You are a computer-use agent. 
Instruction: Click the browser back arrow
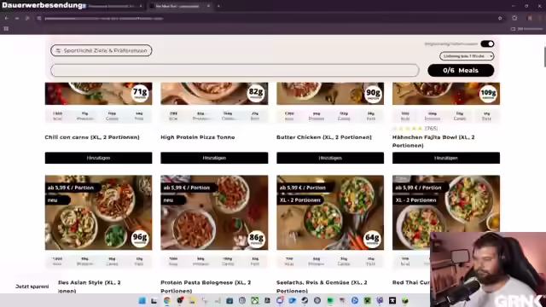tap(7, 18)
